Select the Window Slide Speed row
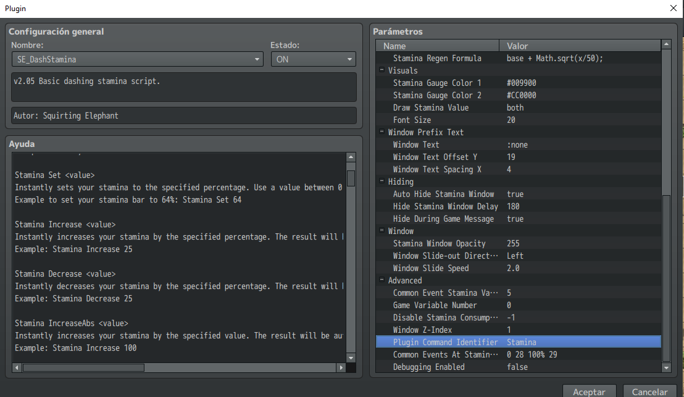Viewport: 684px width, 397px height. 518,269
